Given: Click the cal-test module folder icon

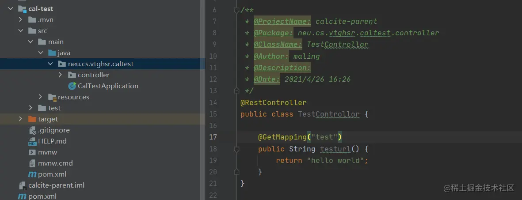Looking at the screenshot, I should click(22, 9).
